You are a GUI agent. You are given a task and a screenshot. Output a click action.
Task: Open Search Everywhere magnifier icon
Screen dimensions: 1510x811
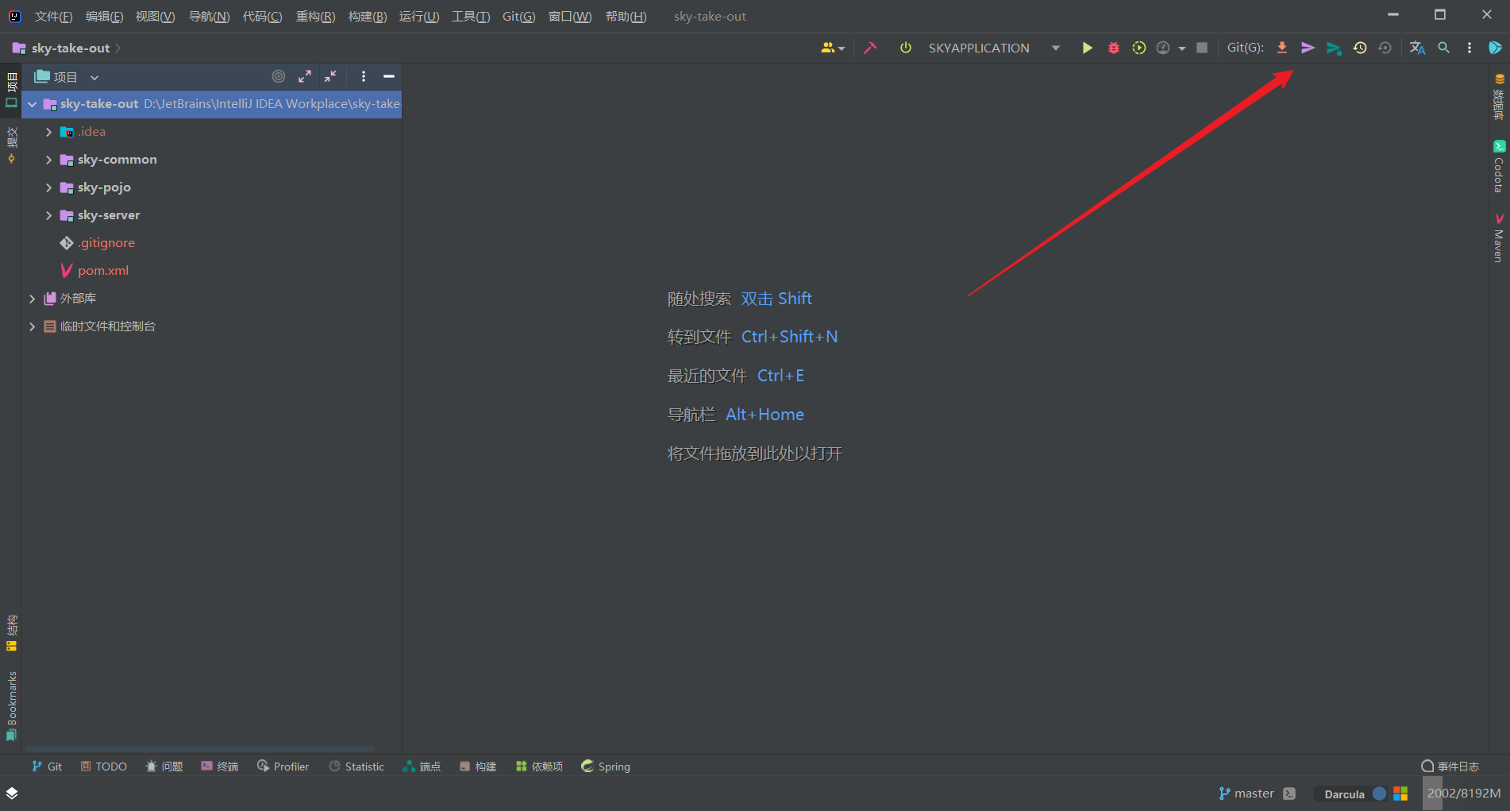pyautogui.click(x=1443, y=48)
